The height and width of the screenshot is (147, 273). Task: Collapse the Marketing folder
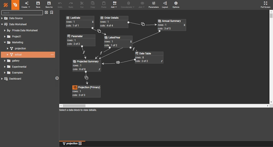pyautogui.click(x=5, y=42)
